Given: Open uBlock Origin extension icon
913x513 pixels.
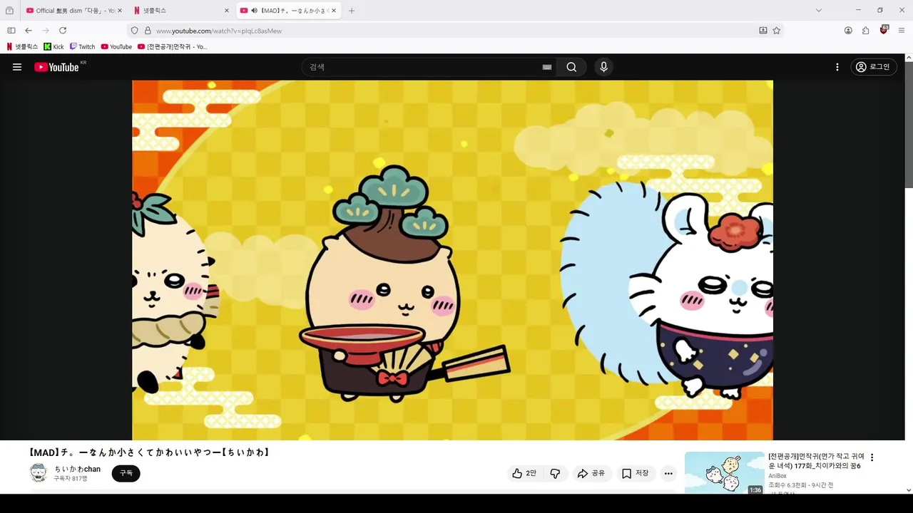Looking at the screenshot, I should point(884,30).
